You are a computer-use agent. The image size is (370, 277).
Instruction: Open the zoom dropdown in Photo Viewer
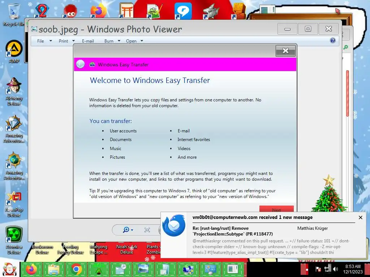pos(128,230)
